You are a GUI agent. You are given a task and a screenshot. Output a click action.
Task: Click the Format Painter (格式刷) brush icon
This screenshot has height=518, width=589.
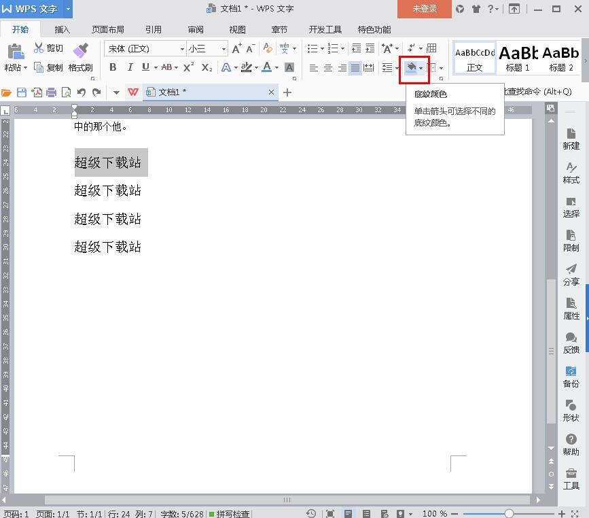point(80,51)
